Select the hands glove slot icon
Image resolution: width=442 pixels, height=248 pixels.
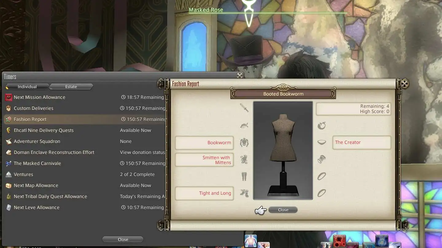[x=244, y=159]
